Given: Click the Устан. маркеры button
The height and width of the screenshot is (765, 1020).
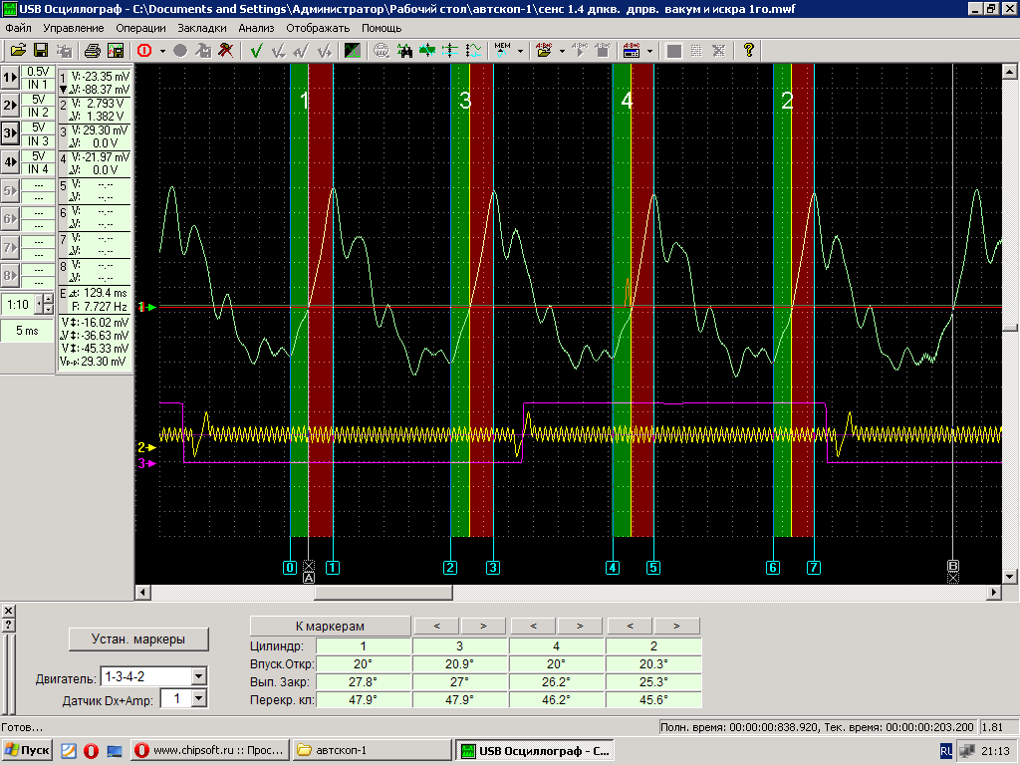Looking at the screenshot, I should coord(137,638).
